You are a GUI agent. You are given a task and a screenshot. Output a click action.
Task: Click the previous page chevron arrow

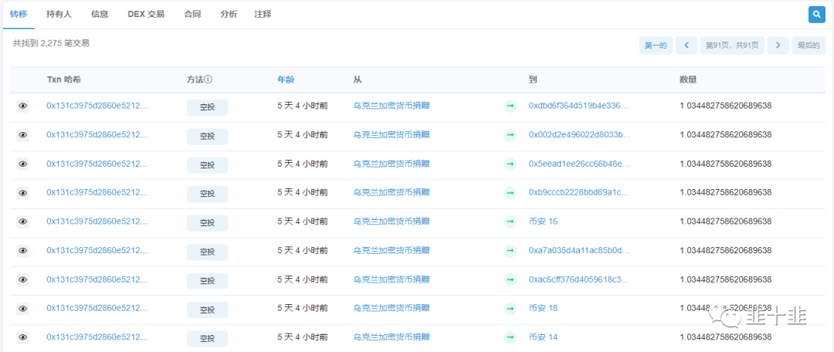coord(686,46)
